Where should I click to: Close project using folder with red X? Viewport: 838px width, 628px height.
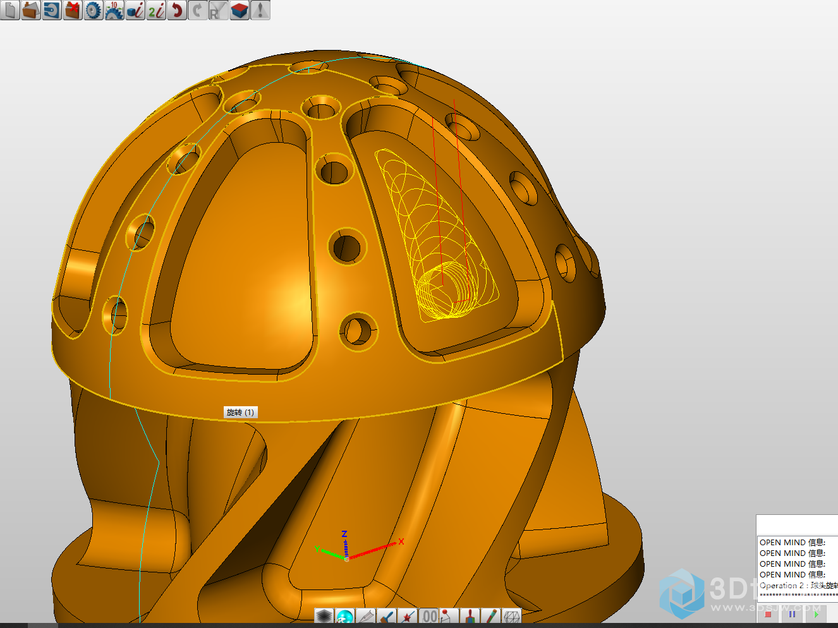[73, 10]
